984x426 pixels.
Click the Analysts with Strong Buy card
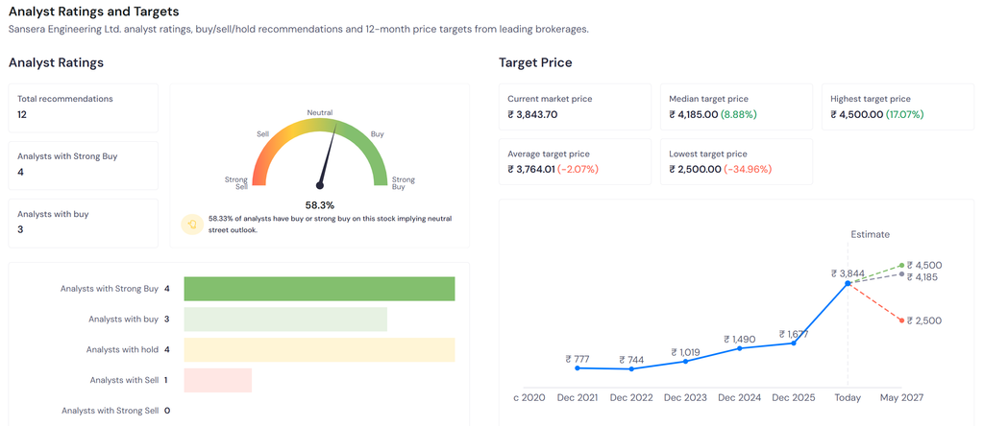coord(84,165)
